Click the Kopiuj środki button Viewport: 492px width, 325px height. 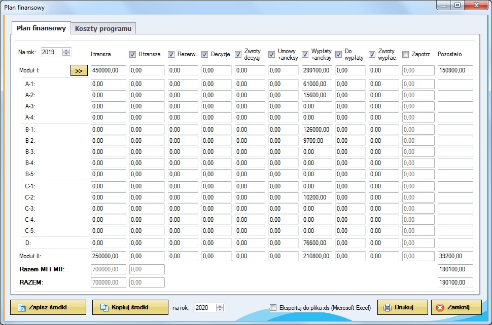tap(130, 307)
